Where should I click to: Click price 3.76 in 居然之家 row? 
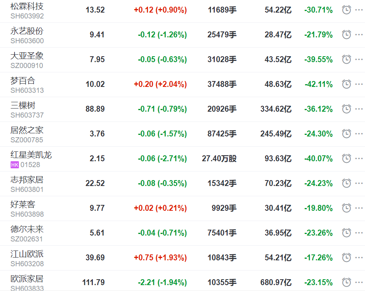point(97,134)
